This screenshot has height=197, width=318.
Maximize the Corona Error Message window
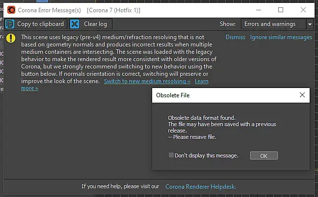(x=281, y=10)
